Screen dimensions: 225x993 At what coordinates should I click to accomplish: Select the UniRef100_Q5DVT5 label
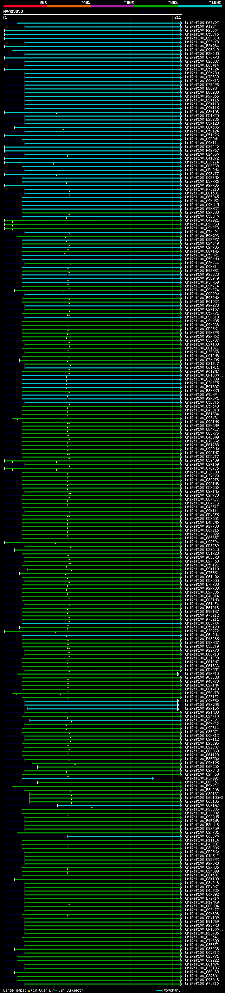coord(202,34)
